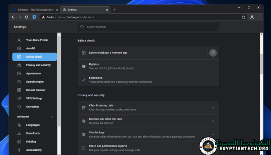
Task: Open Cookies and other site data arrow
Action: pyautogui.click(x=213, y=121)
